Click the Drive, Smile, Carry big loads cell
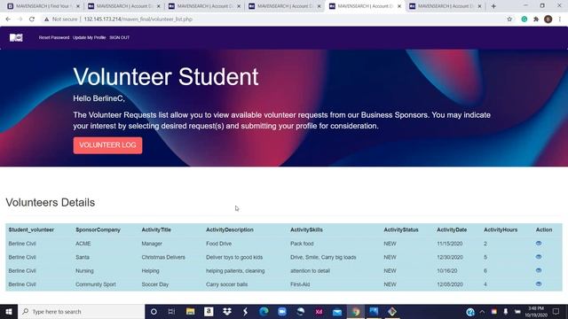 (323, 257)
